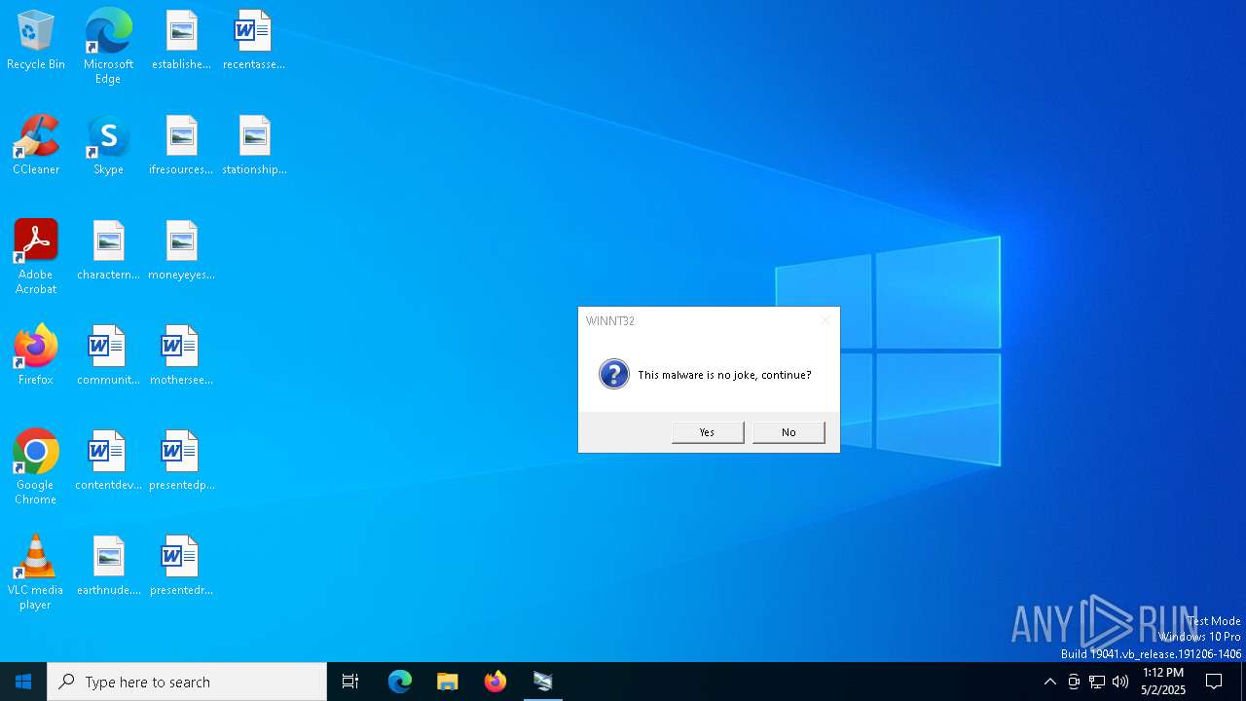Open Task View from the taskbar

point(350,682)
